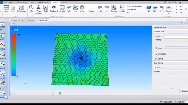
Task: Click the Tested Well at grid center
Action: click(x=80, y=58)
